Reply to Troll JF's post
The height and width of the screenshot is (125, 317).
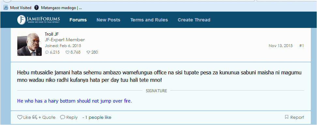pyautogui.click(x=69, y=117)
